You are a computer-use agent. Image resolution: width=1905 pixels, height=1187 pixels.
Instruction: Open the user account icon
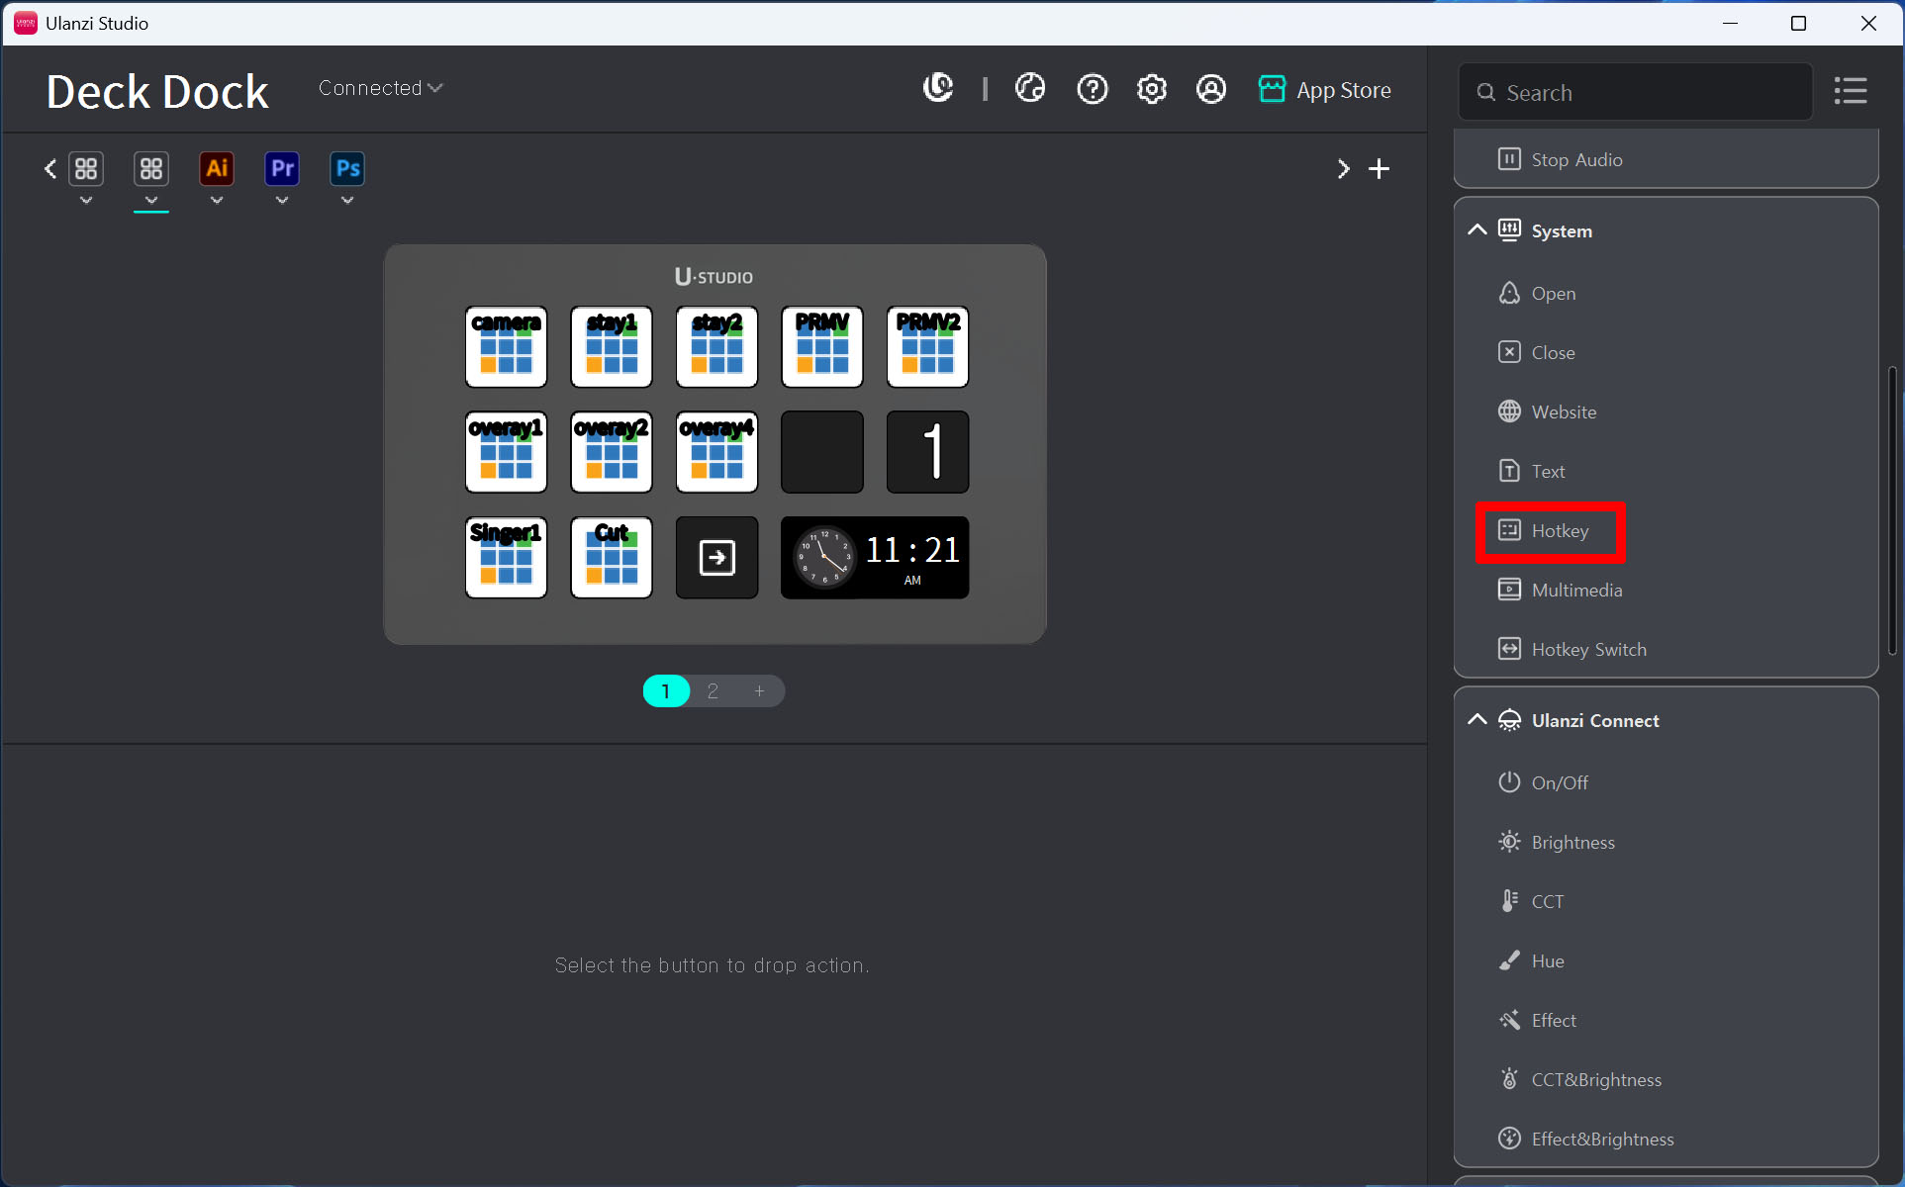click(1210, 89)
